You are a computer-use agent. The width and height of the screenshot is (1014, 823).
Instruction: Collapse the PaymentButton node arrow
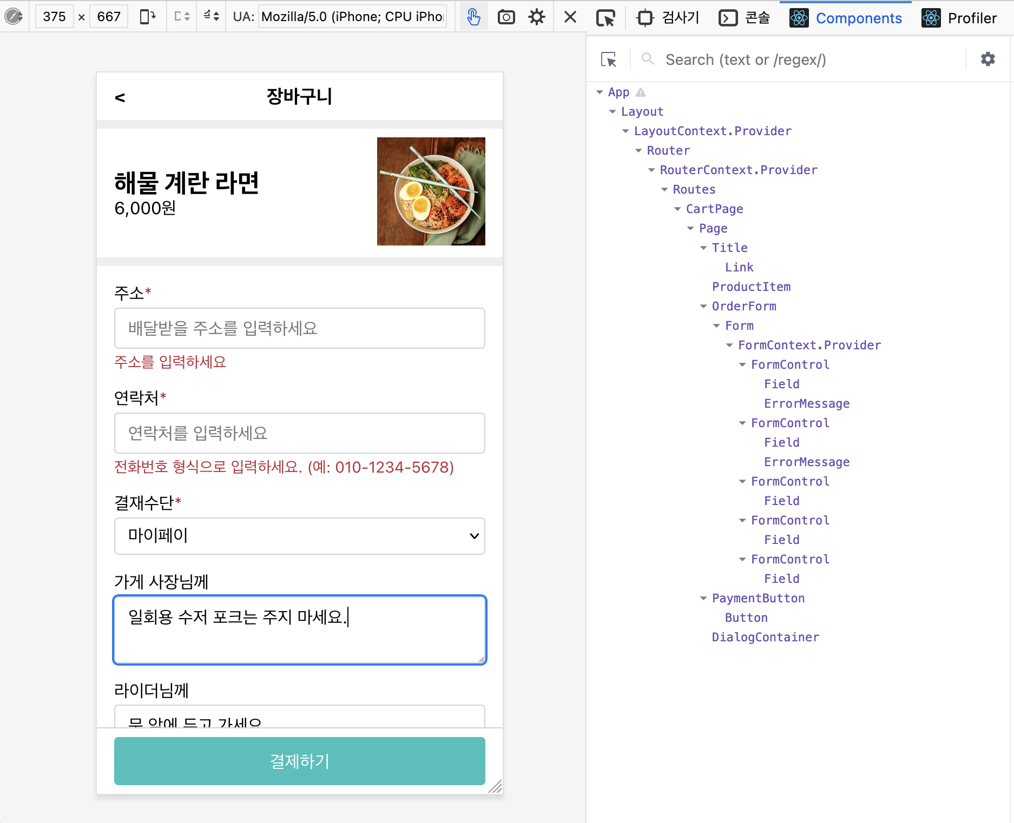[703, 599]
